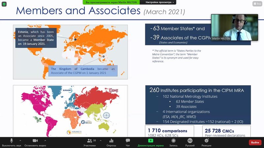Expand video options arrow beside camera
Screen dimensions: 264x148
point(45,140)
